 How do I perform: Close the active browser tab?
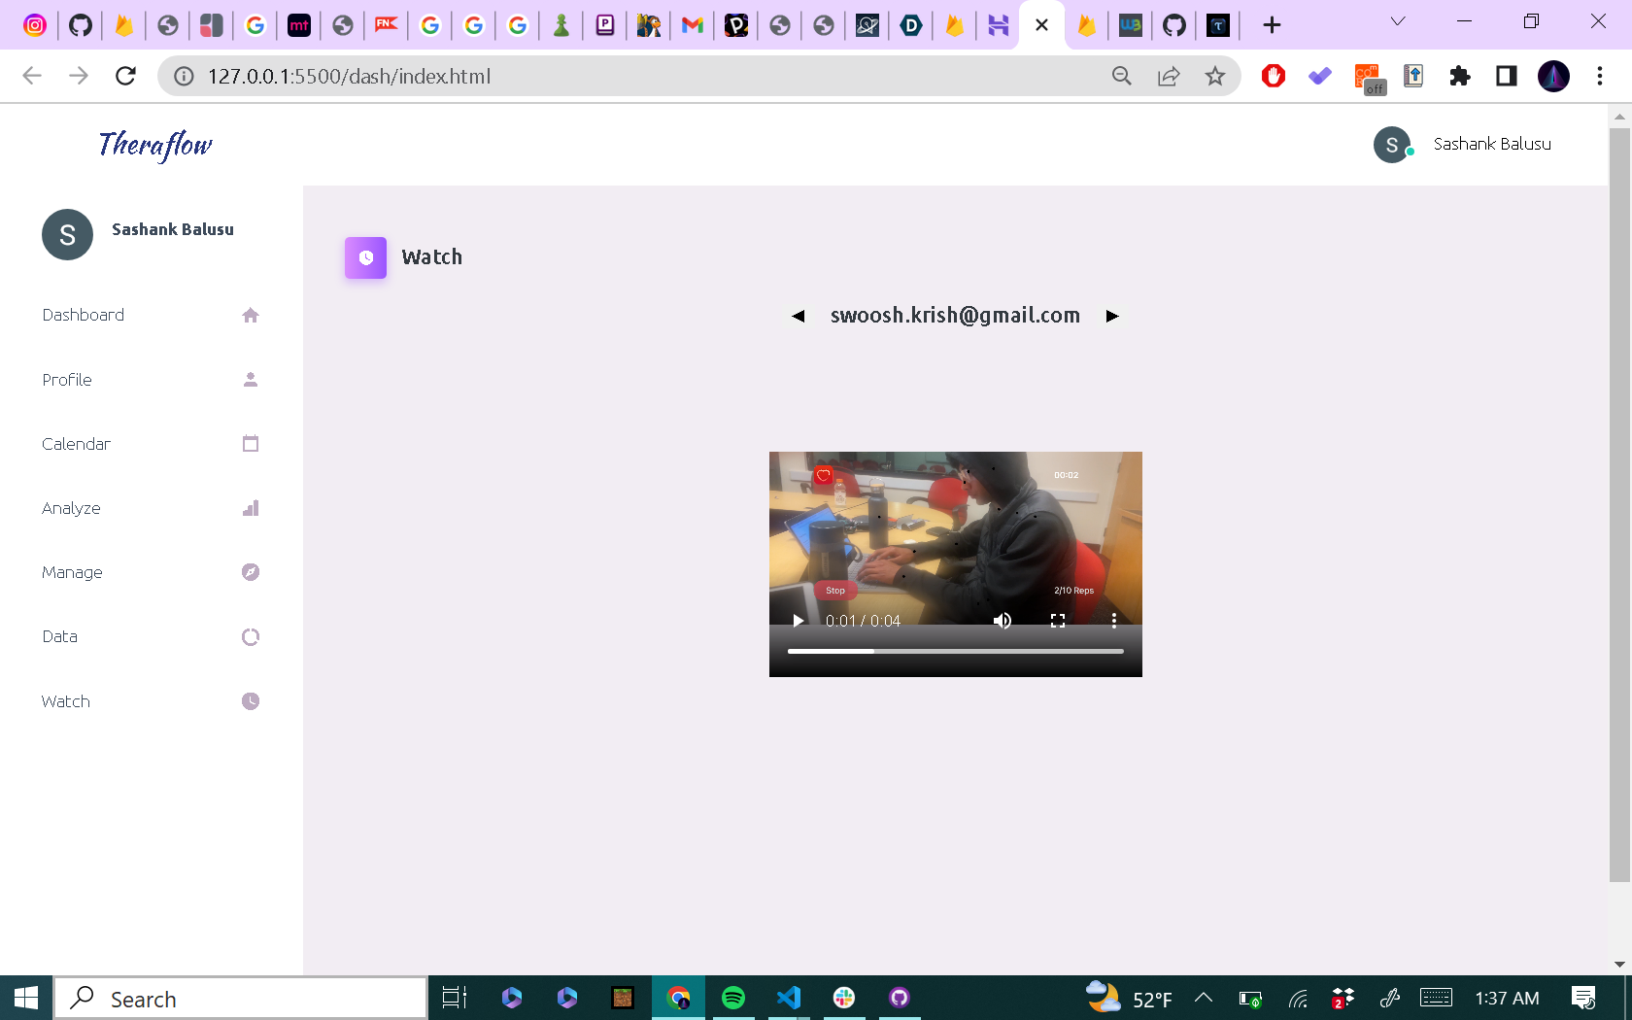tap(1042, 25)
